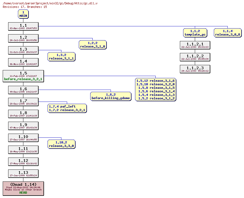Screen dimensions: 244x198
Task: Click the Died 23-Aug-2013 14:14:06 text
Action: [23, 187]
